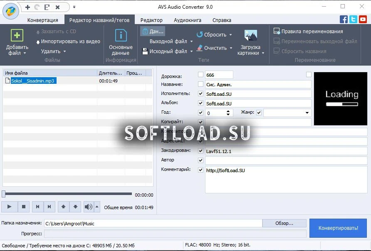Click the Конвертировать! button
The height and width of the screenshot is (251, 371).
(x=338, y=228)
